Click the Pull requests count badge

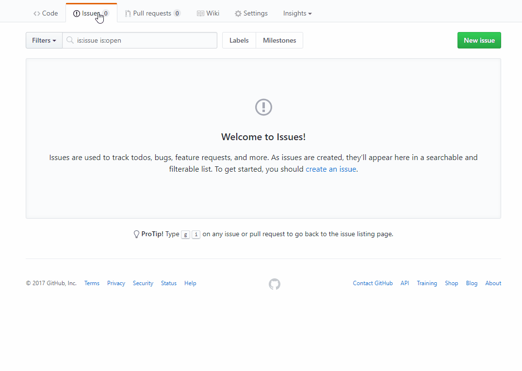[177, 13]
